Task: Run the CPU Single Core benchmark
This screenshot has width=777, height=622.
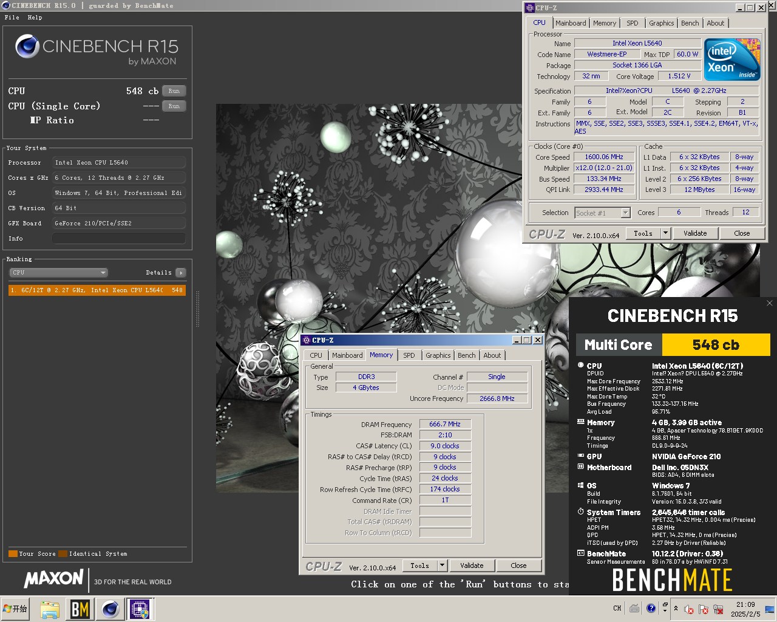Action: 174,106
